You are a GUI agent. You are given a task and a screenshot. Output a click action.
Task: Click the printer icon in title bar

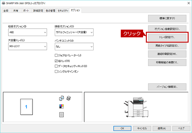3,3
